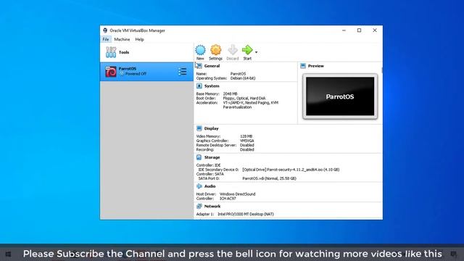Click the Host Driver Windows DirectSound value
The height and width of the screenshot is (261, 464).
[x=237, y=194]
